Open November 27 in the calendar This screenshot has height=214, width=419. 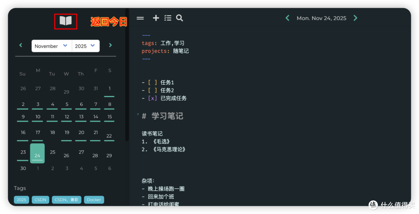tap(81, 152)
